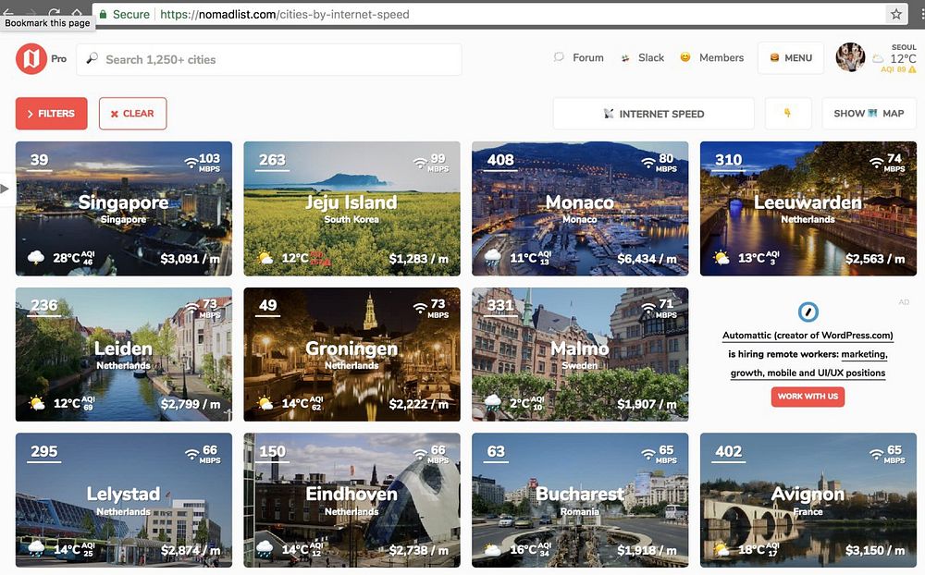The height and width of the screenshot is (575, 925).
Task: Click Avignon's sunny weather icon
Action: 721,550
